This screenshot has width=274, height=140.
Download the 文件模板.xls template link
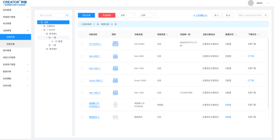(x=200, y=15)
